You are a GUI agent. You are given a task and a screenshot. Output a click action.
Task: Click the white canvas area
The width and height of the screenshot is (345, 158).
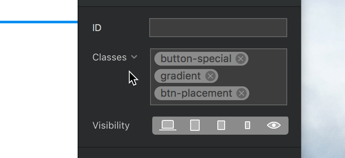[x=39, y=88]
